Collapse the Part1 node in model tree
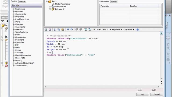The width and height of the screenshot is (172, 97). pyautogui.click(x=47, y=1)
